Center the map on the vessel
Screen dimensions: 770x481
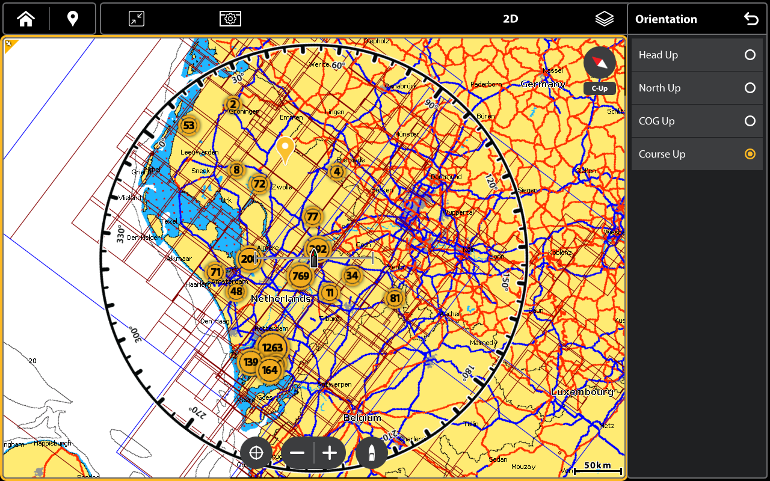[372, 453]
